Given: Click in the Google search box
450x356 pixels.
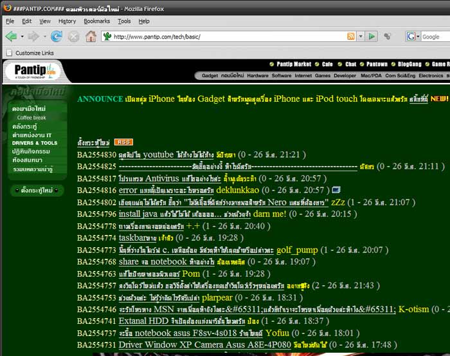Looking at the screenshot, I should click(x=436, y=37).
